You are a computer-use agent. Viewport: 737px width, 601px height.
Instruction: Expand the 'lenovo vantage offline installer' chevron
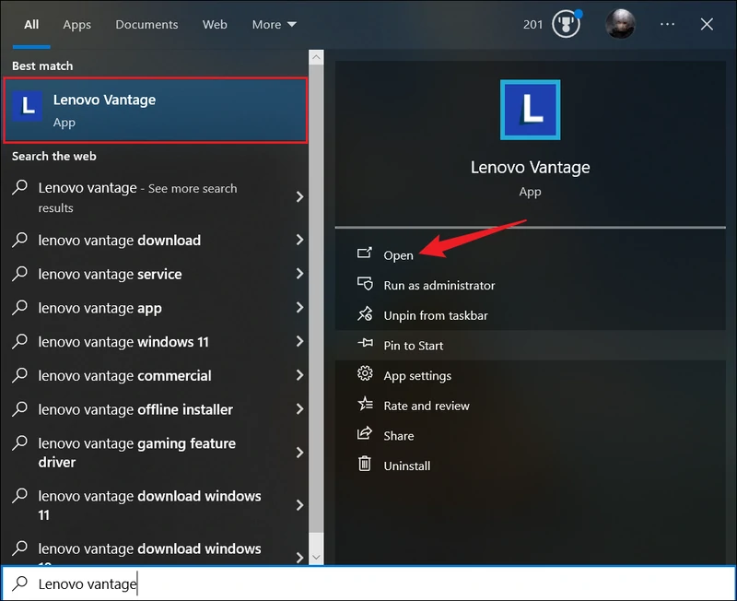pos(299,409)
